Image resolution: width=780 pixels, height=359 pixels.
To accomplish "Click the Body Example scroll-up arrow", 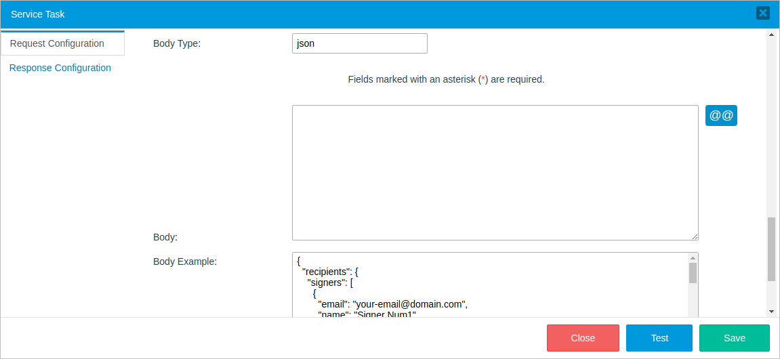I will pos(693,258).
